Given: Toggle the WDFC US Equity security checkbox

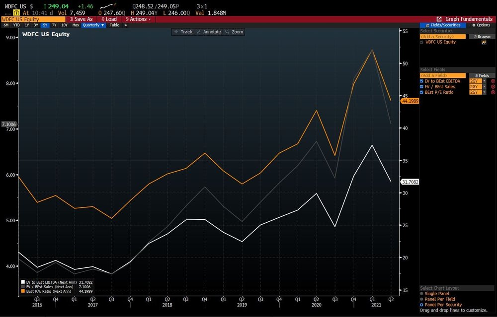Looking at the screenshot, I should 421,42.
